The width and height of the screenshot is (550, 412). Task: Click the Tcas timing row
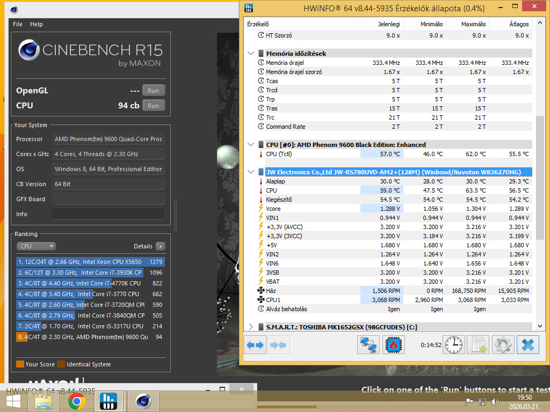(x=394, y=80)
